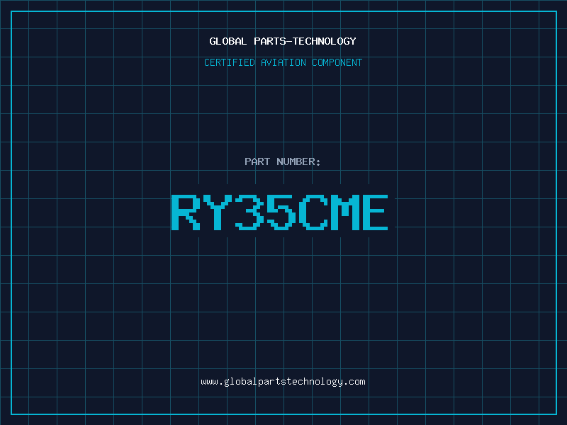Open the www.globalpartstechnology.com link

pyautogui.click(x=283, y=382)
